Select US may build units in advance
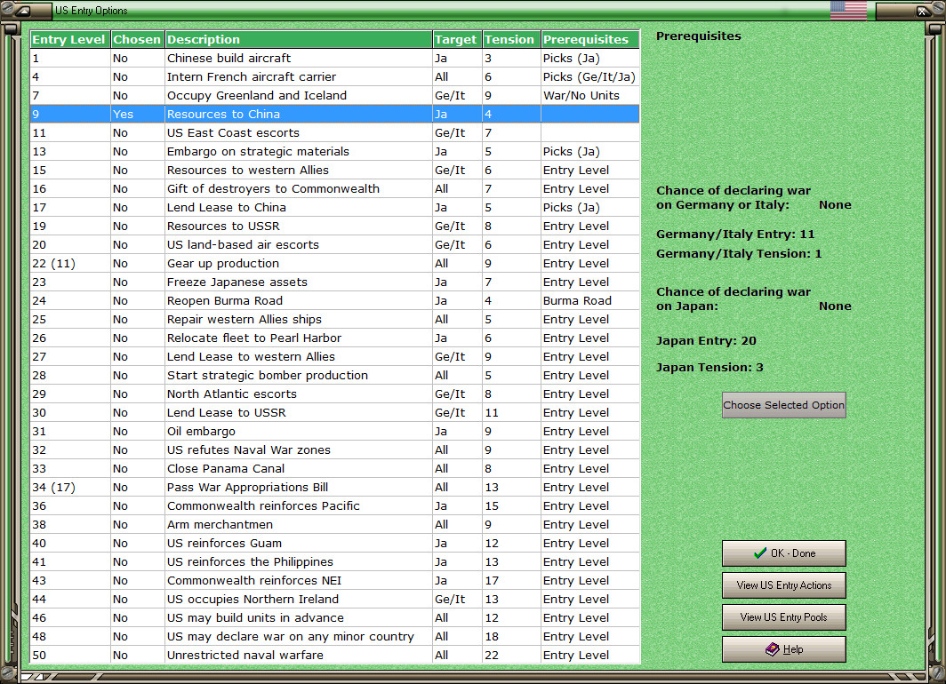Viewport: 946px width, 684px height. [x=335, y=619]
